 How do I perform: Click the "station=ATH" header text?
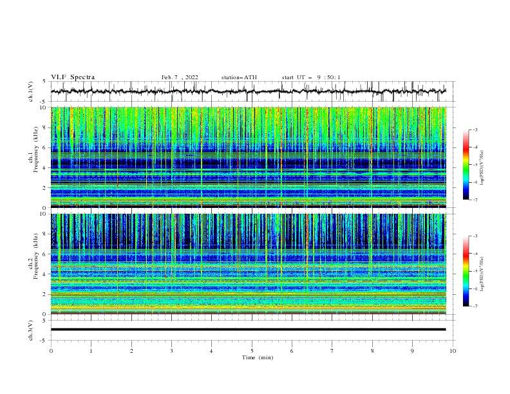(239, 77)
